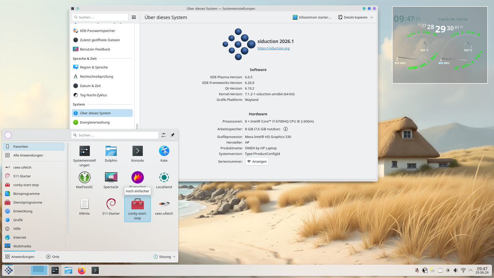Expand the Details kopieren dropdown arrow

(372, 17)
